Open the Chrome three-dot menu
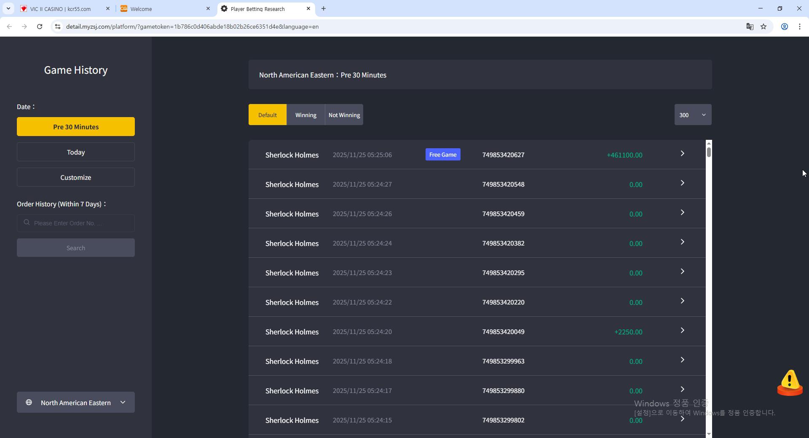 coord(799,27)
